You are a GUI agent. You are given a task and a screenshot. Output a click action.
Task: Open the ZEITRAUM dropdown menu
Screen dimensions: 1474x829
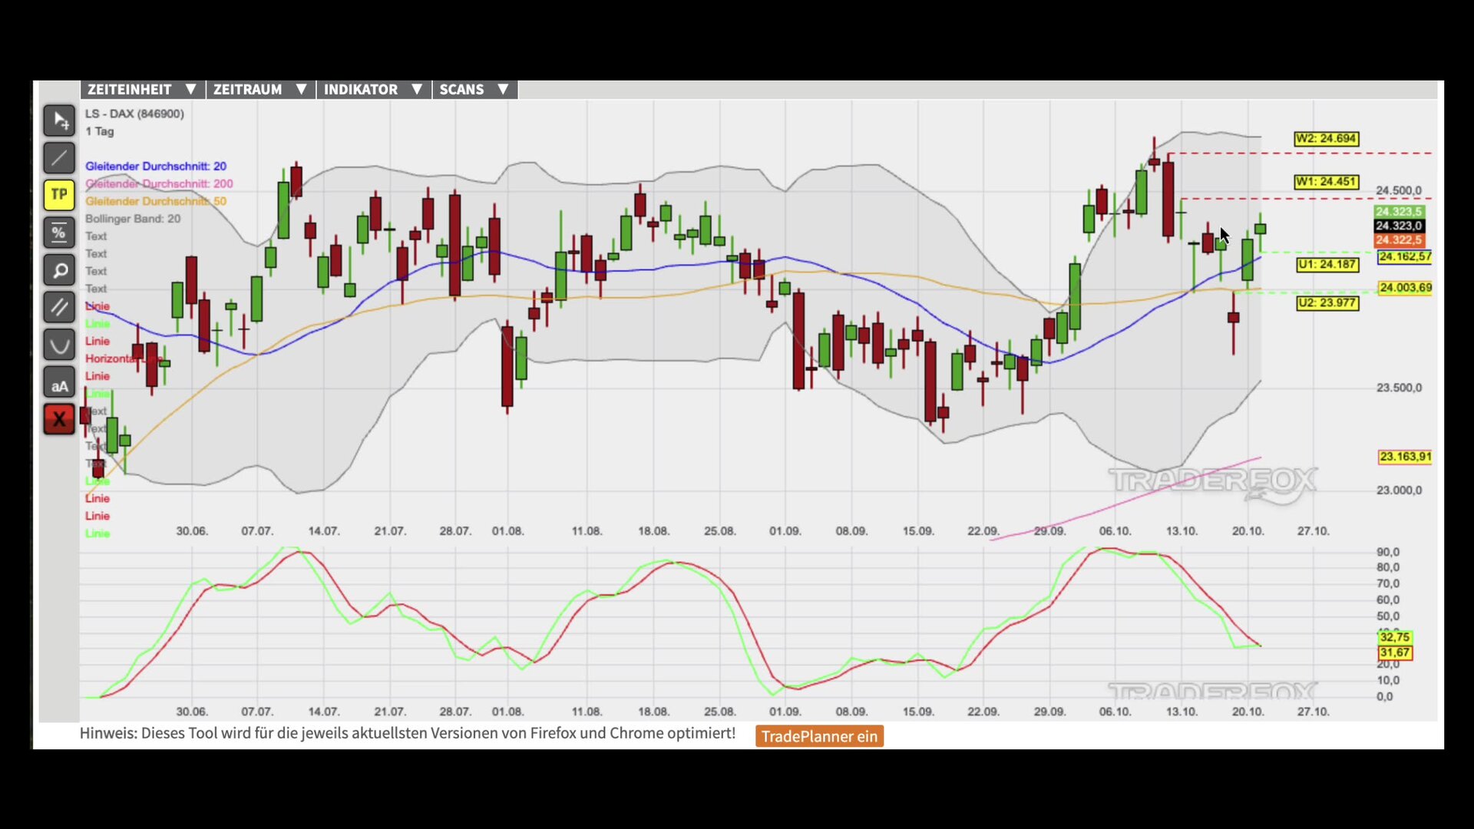pos(260,90)
